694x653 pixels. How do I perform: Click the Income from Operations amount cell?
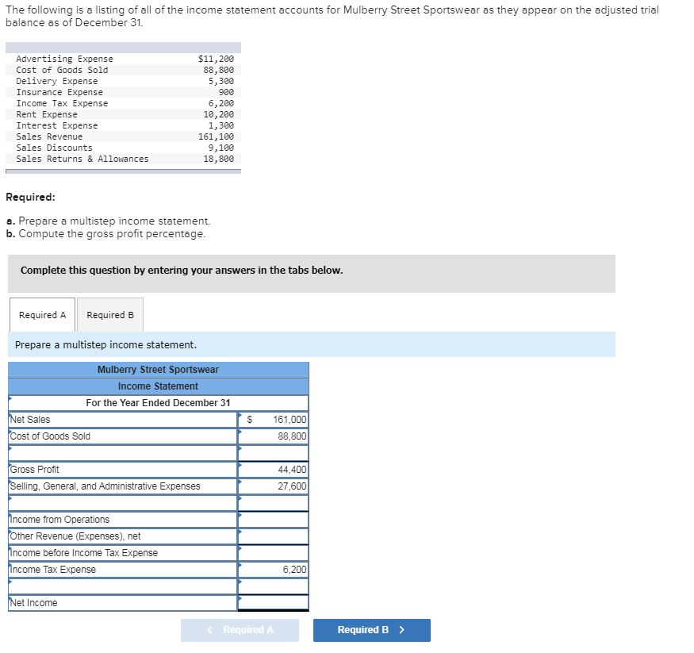(x=274, y=520)
